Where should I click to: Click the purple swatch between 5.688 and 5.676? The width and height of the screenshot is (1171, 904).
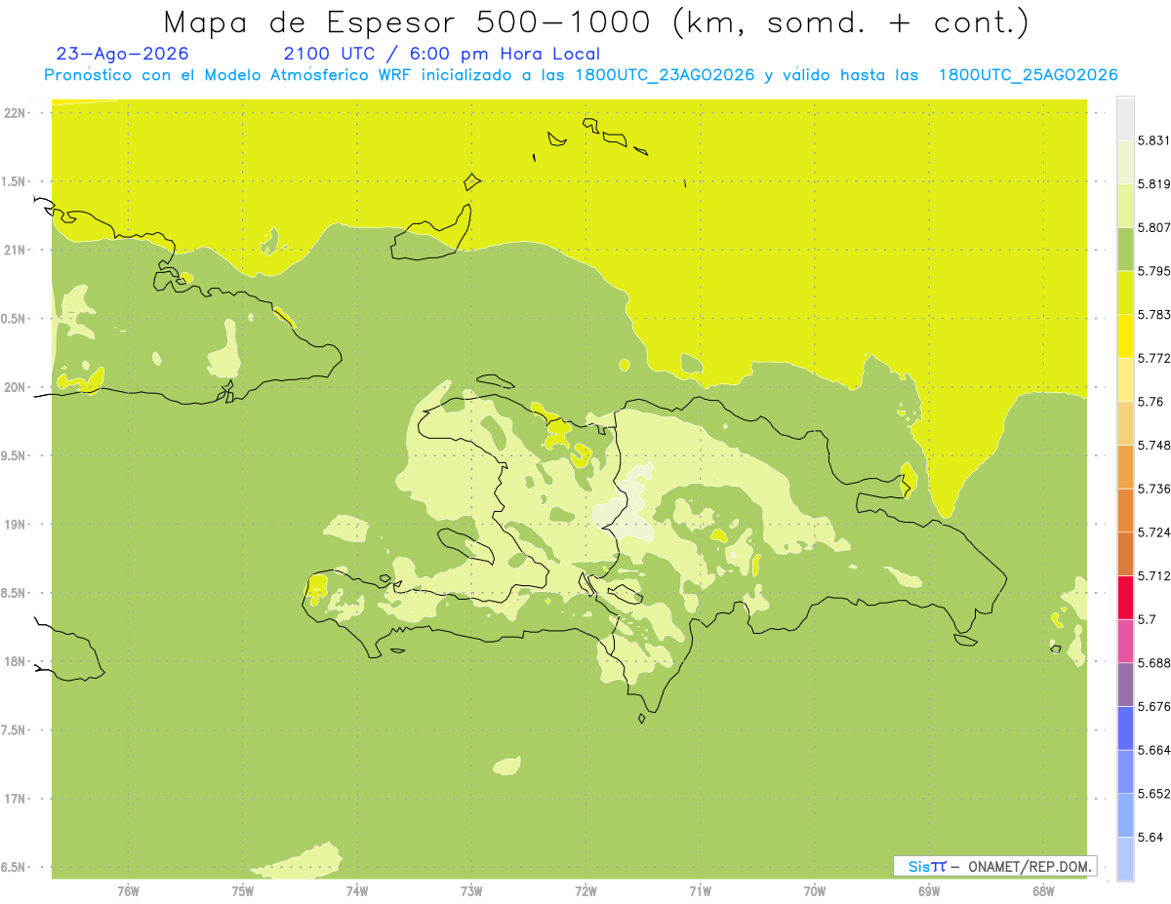click(x=1125, y=685)
